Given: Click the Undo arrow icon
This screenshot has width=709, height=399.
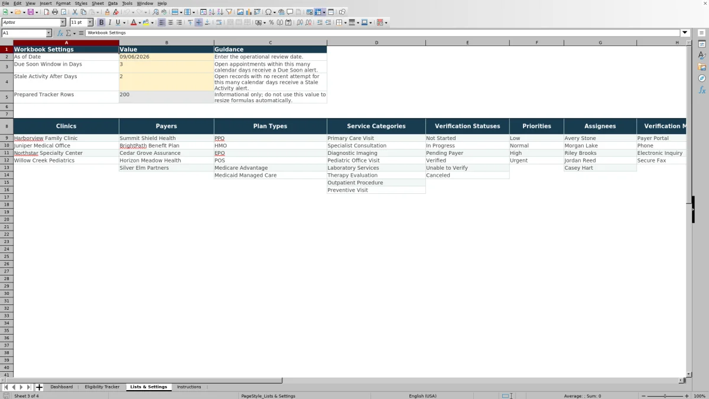Looking at the screenshot, I should coord(126,12).
